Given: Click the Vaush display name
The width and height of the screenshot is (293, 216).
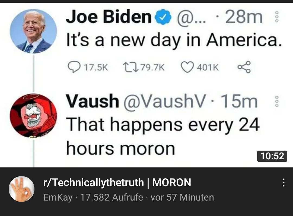Looking at the screenshot, I should coord(93,101).
